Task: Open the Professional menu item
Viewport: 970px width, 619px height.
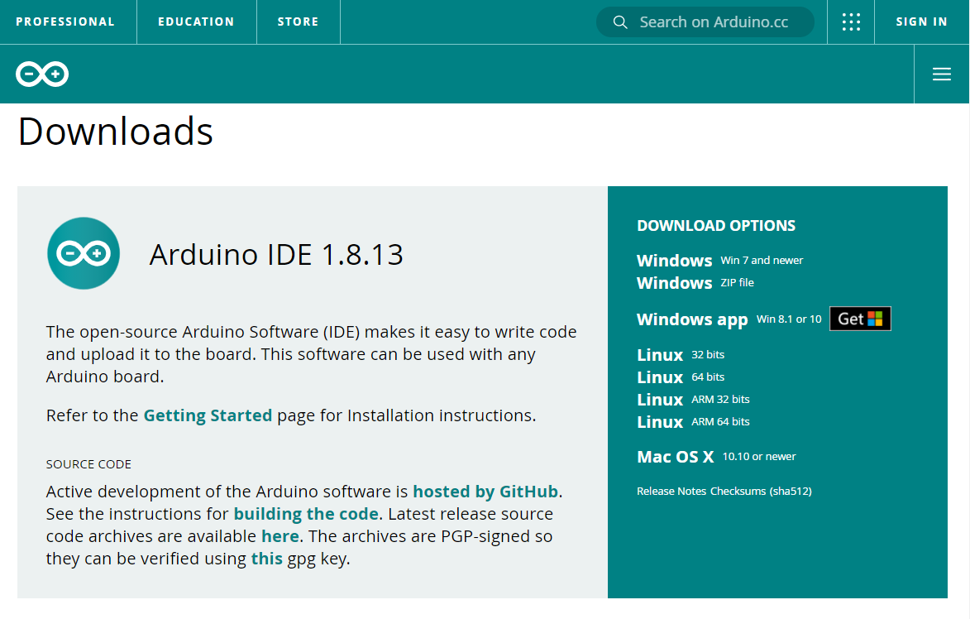Action: [x=65, y=22]
